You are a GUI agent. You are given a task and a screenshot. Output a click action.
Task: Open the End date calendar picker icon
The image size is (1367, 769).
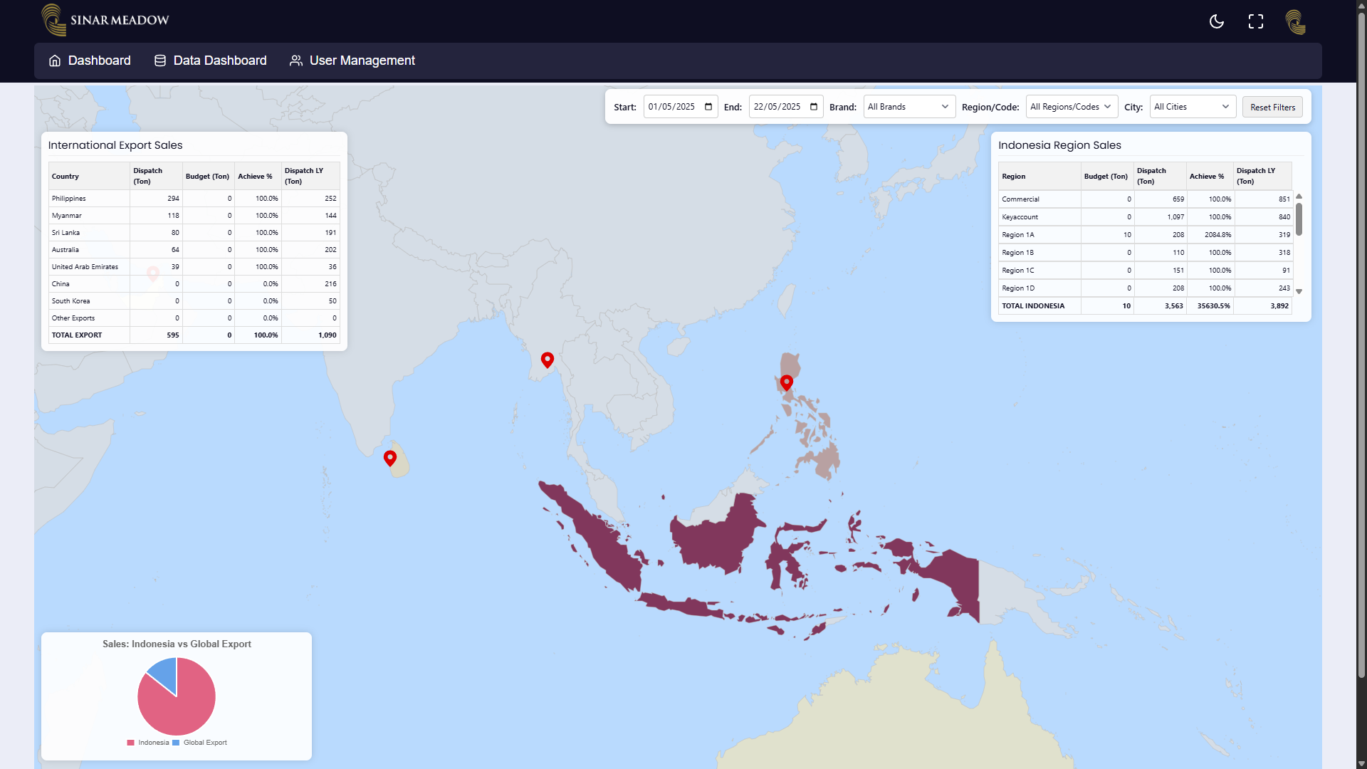814,107
